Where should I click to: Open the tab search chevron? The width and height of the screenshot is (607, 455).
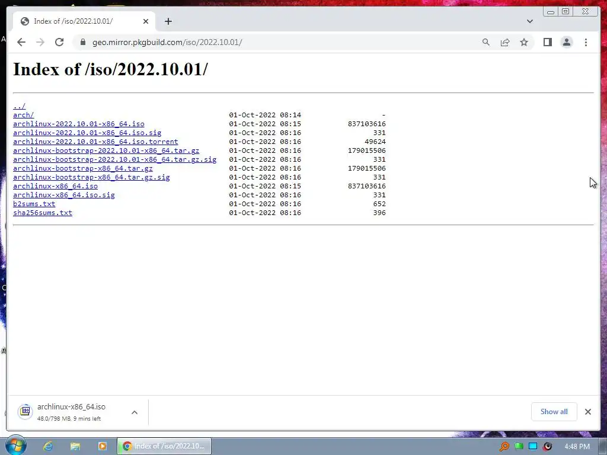coord(529,21)
